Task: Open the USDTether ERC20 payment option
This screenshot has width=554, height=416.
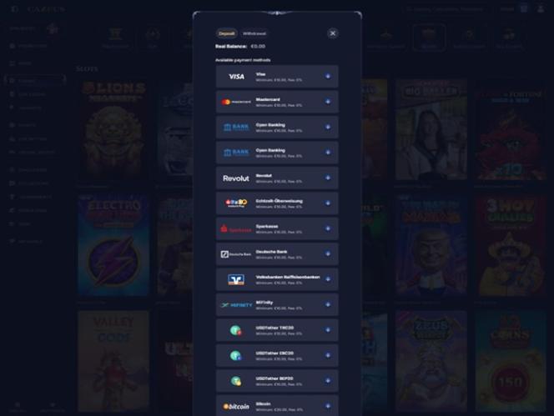Action: [277, 356]
